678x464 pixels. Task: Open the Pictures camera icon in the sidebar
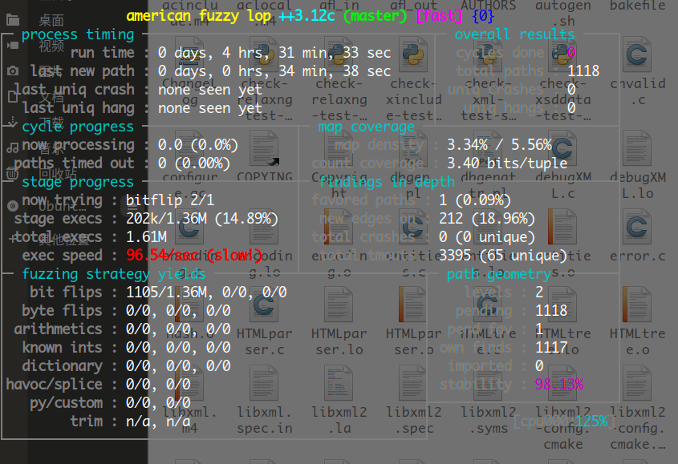coord(13,71)
